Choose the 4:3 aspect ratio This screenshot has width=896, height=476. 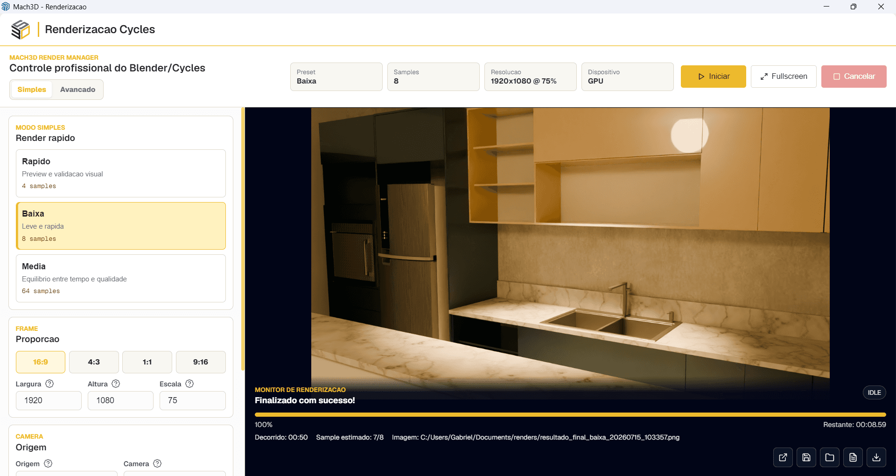[x=94, y=362]
